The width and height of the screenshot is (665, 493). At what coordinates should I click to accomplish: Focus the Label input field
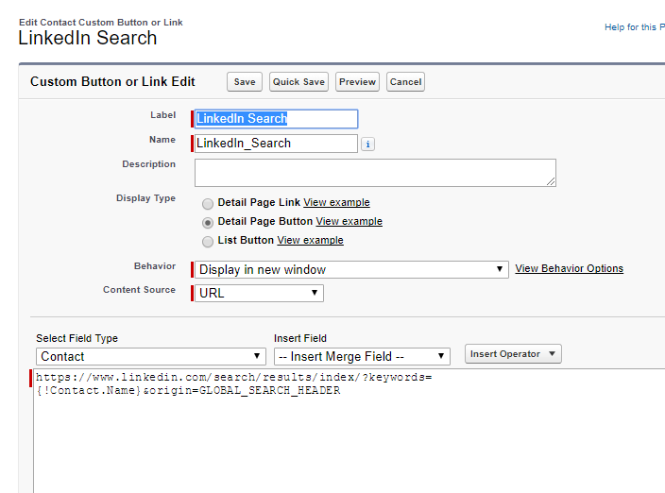point(276,119)
